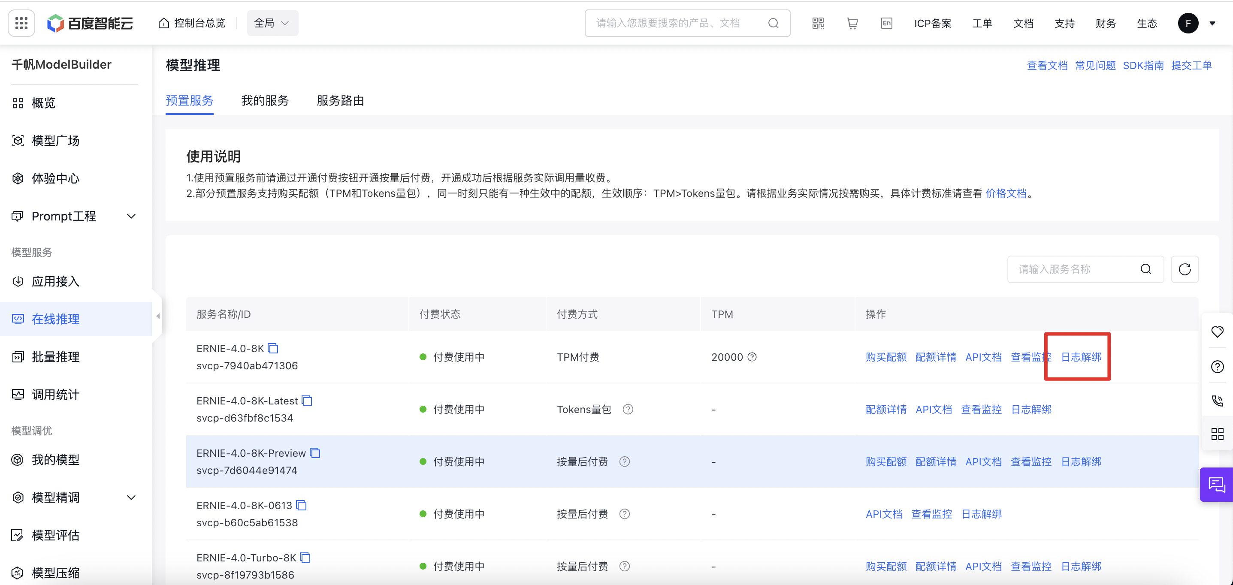Click 购买配额 for ERNIE-4.0-8K
The height and width of the screenshot is (585, 1233).
coord(886,357)
